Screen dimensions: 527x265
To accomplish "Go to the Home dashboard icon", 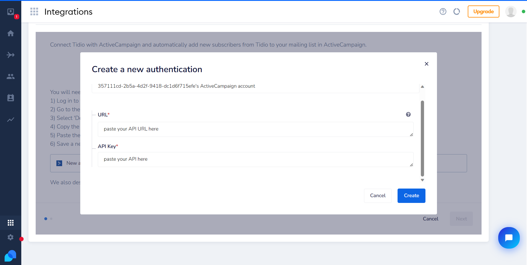I will coord(11,33).
